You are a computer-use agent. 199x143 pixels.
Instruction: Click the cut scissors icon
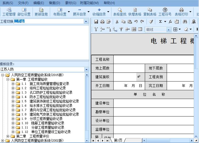coord(117,22)
